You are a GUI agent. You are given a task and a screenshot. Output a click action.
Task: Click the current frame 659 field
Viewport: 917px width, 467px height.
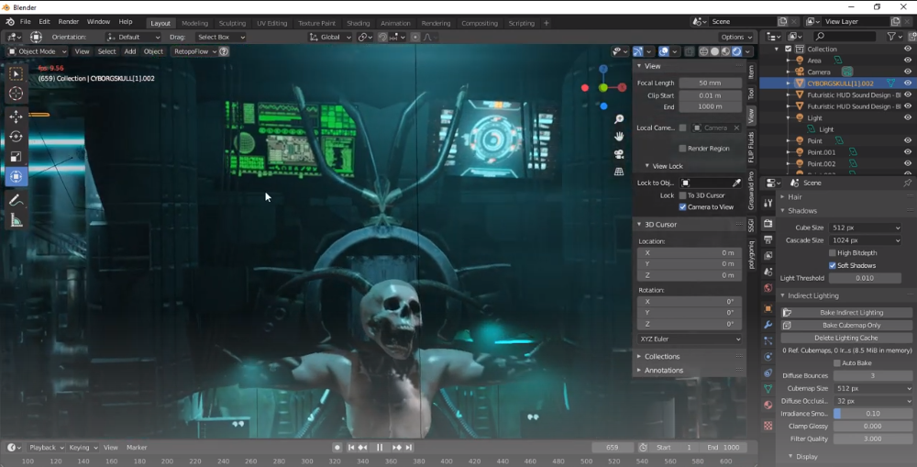coord(613,448)
